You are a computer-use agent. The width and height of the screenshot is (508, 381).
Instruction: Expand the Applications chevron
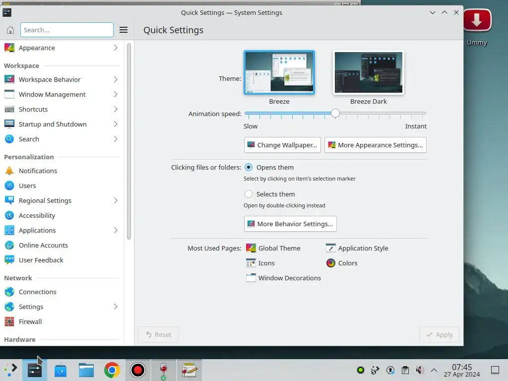pos(116,230)
